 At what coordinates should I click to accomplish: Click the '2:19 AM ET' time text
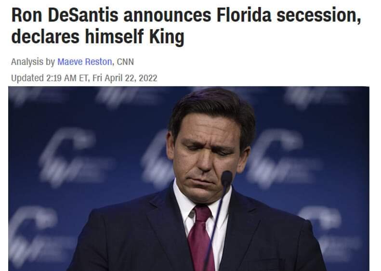[65, 77]
